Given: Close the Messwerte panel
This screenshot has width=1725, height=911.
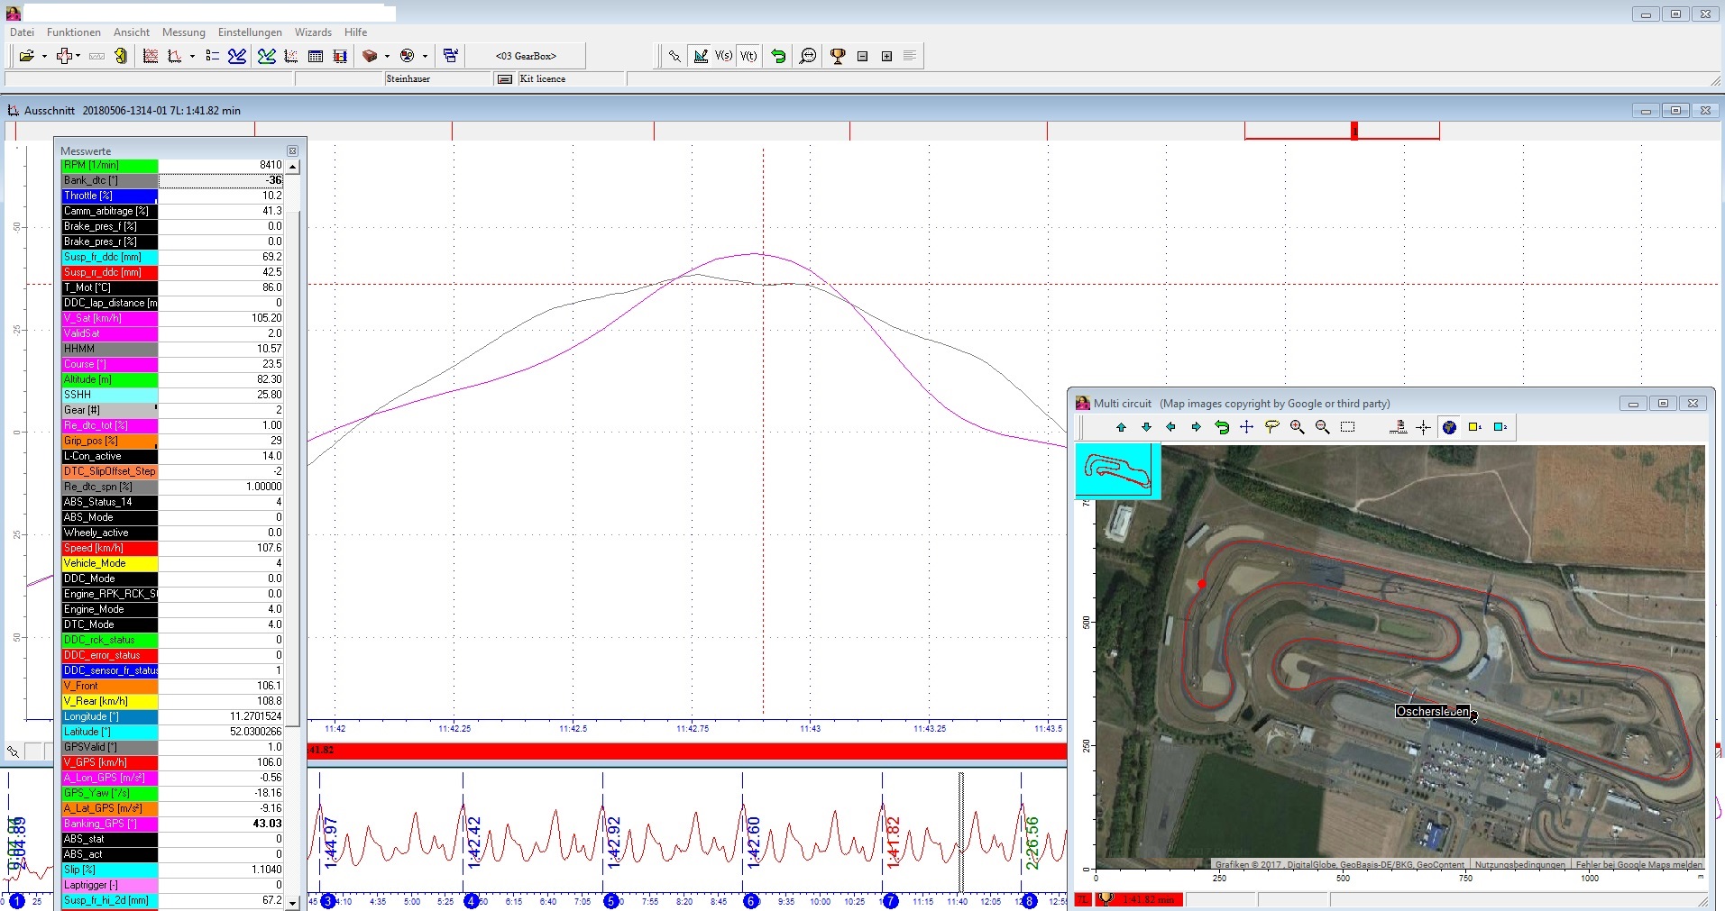Looking at the screenshot, I should [292, 150].
